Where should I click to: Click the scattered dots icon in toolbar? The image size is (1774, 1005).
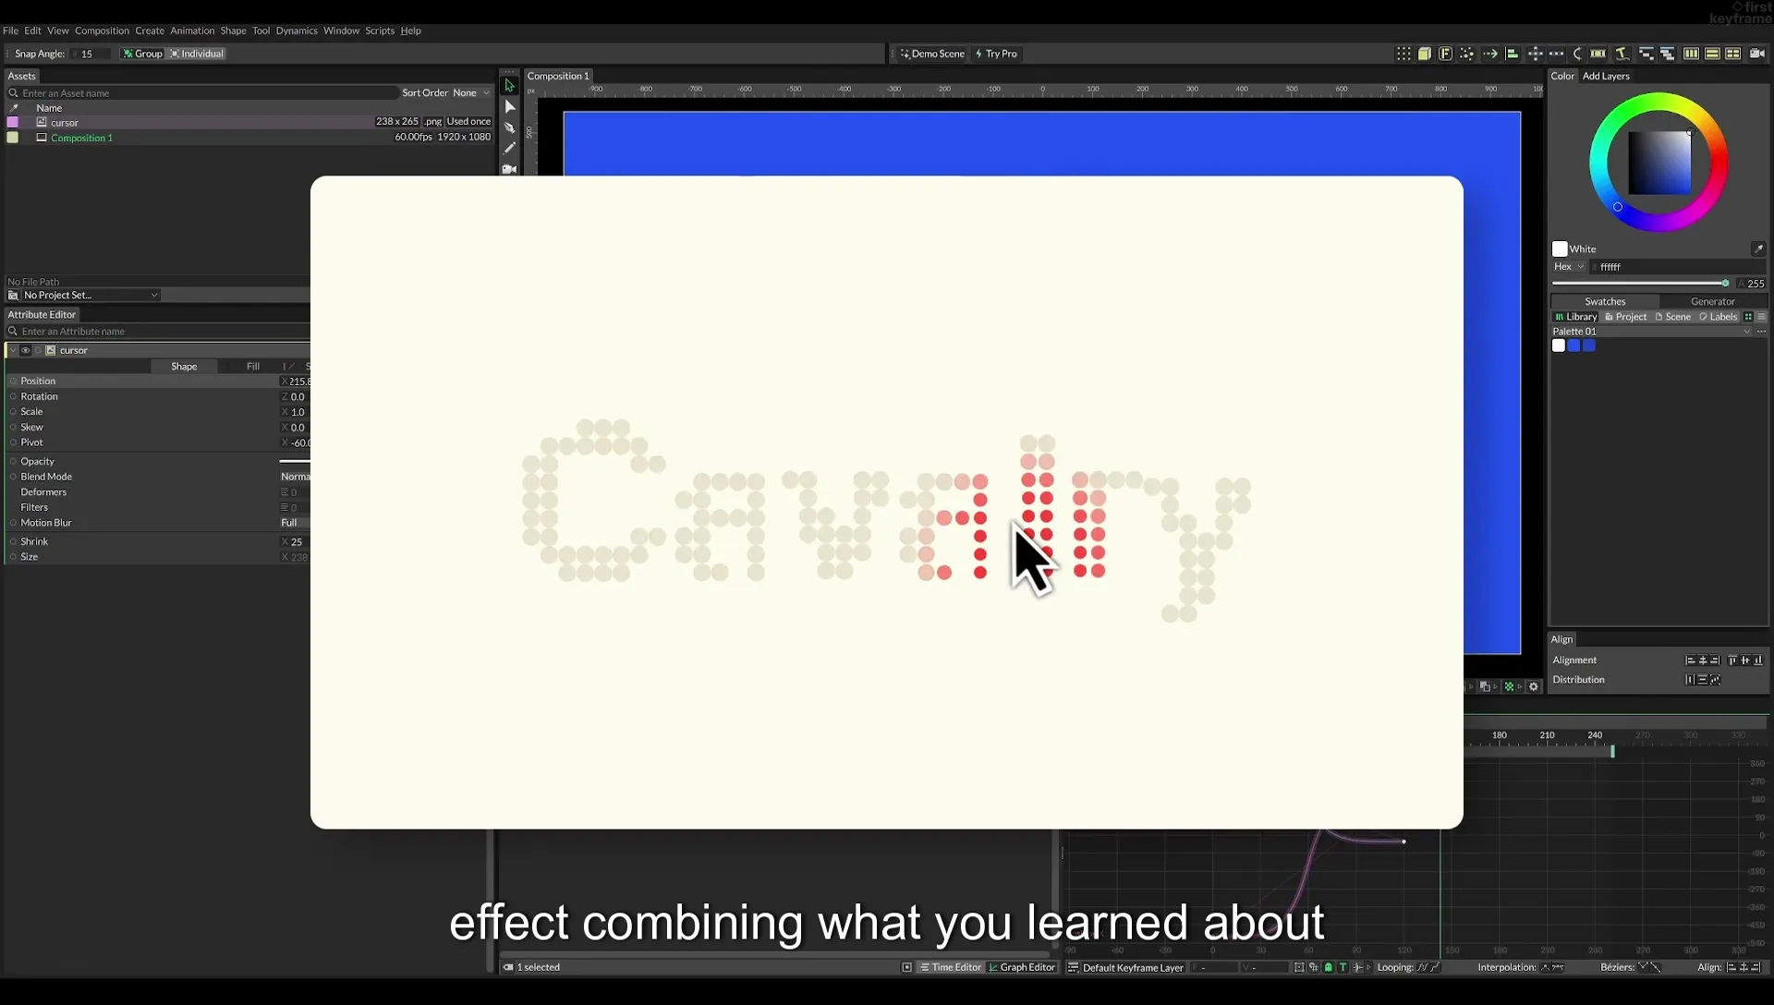coord(1466,54)
